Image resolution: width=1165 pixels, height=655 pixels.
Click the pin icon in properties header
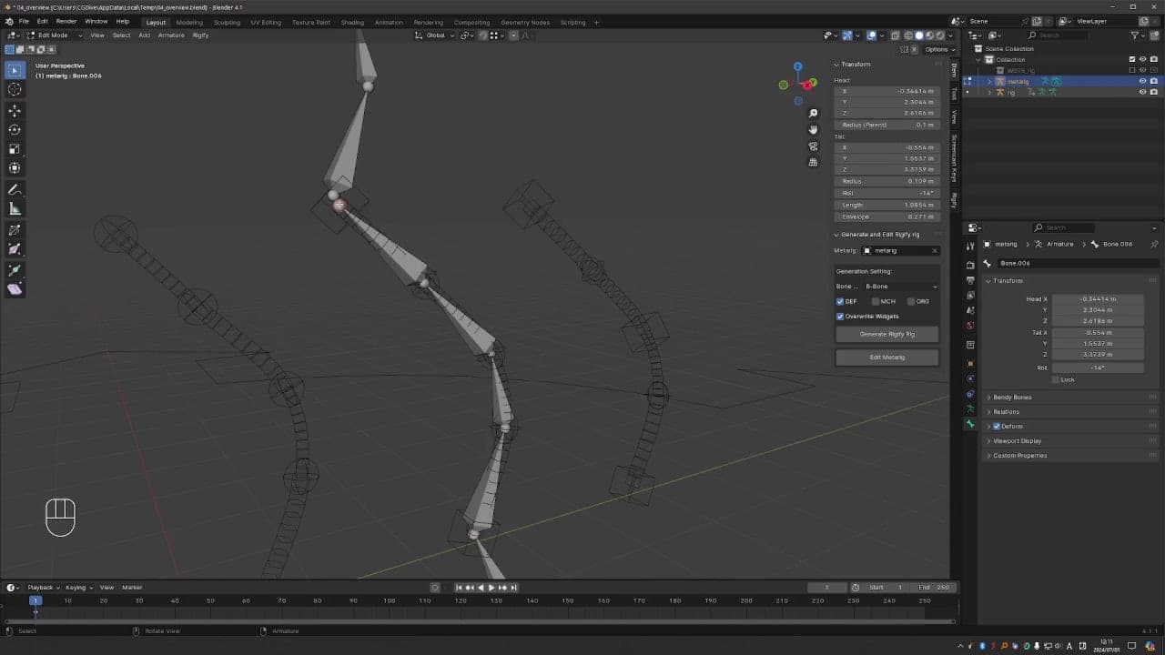(x=1154, y=244)
